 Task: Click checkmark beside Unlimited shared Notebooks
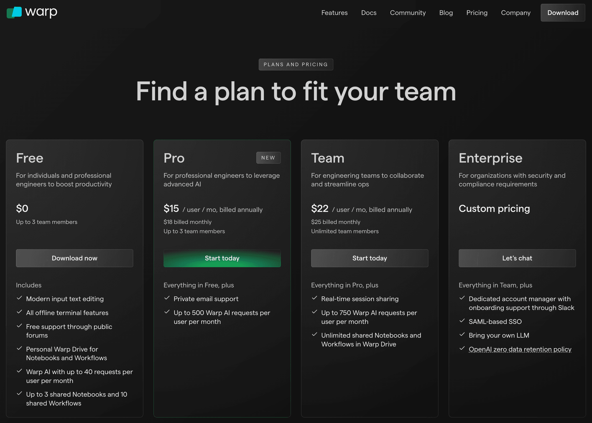(314, 335)
